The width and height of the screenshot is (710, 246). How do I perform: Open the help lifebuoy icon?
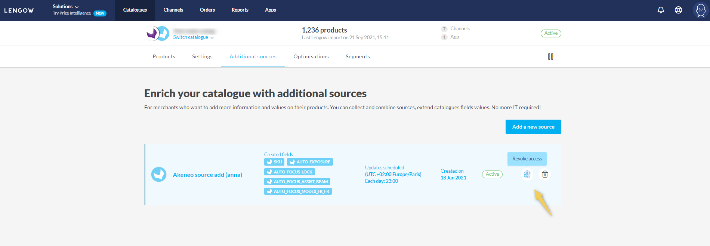[x=678, y=10]
